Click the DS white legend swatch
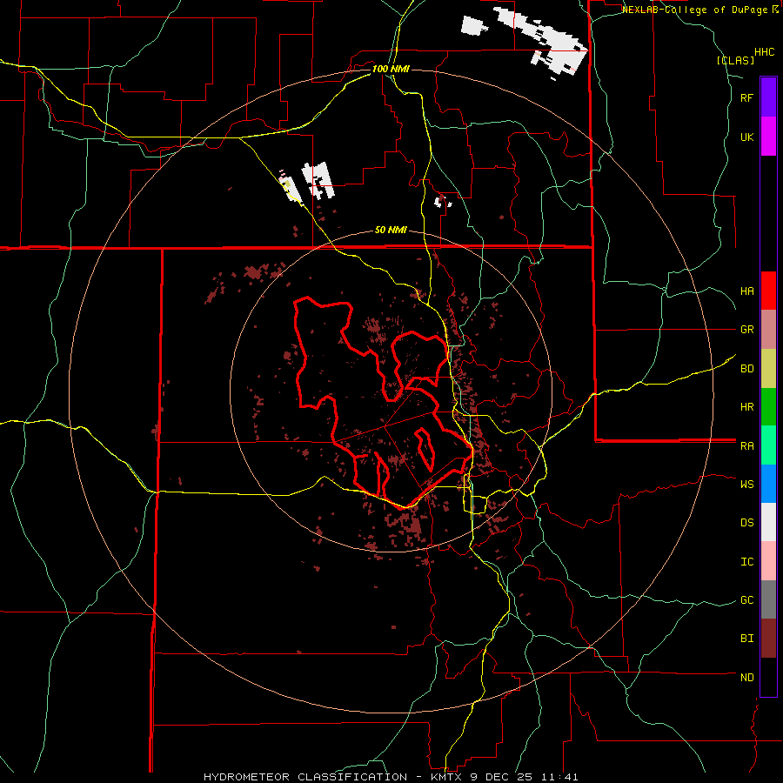783x783 pixels. [768, 522]
